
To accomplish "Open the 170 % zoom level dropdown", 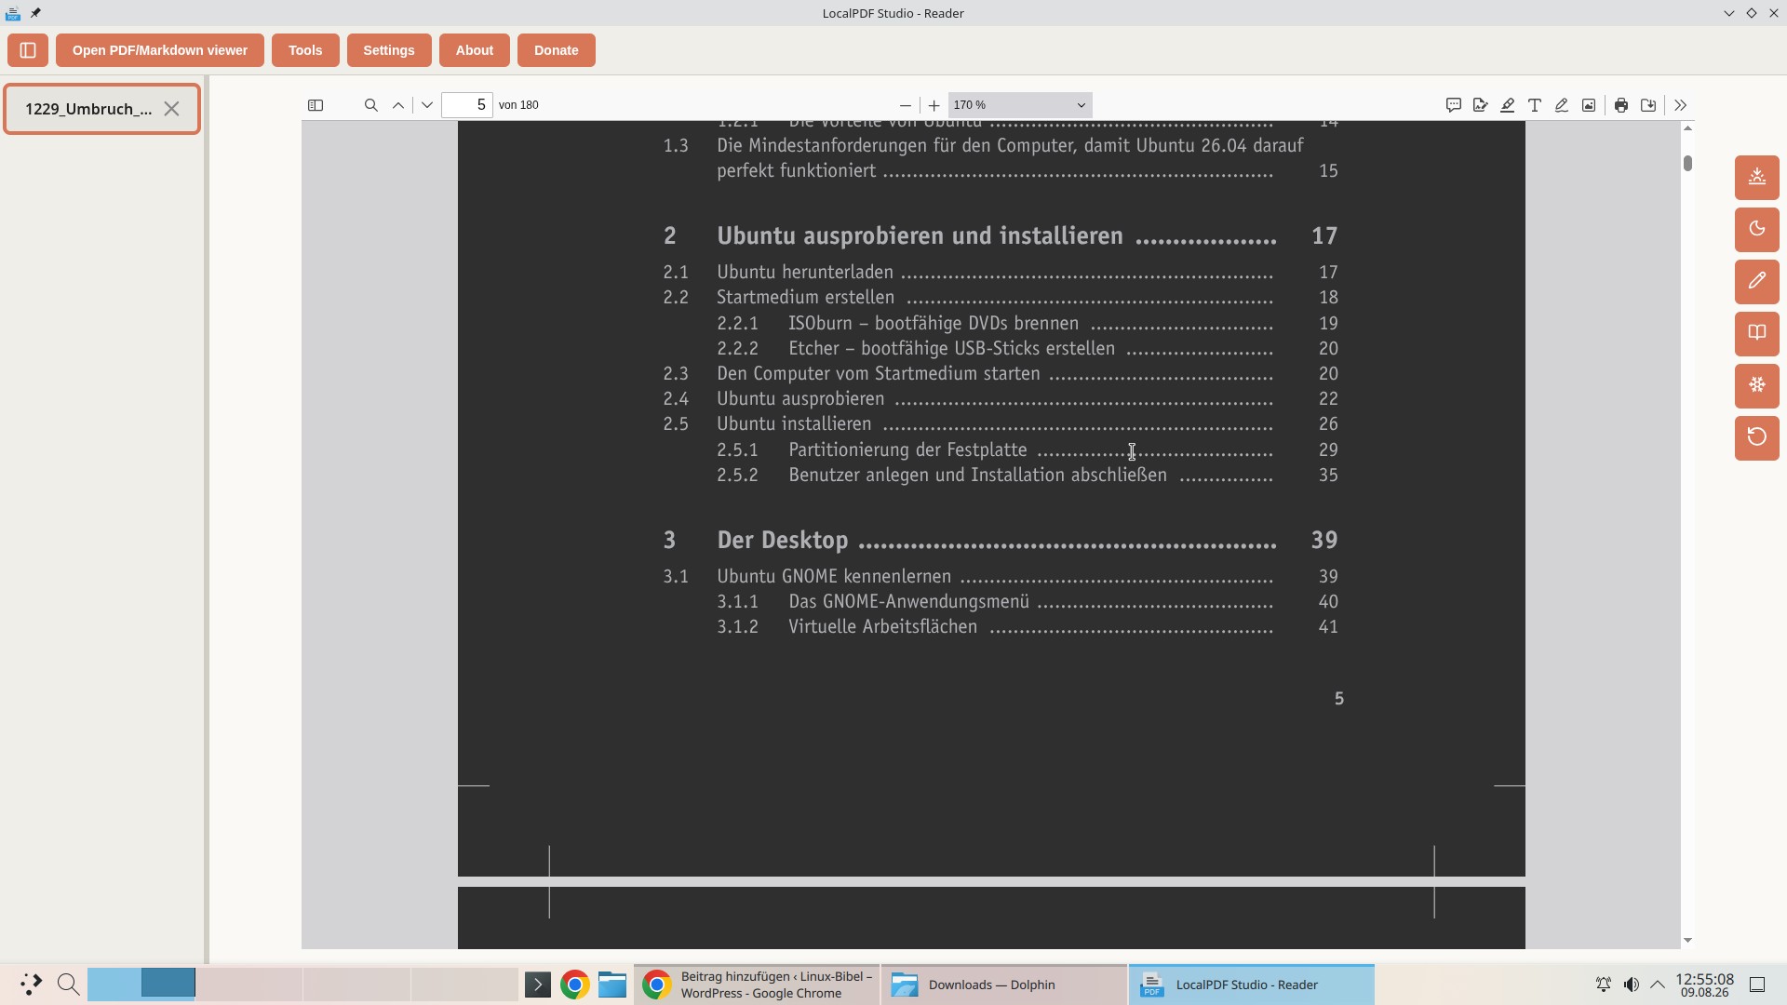I will (1020, 105).
